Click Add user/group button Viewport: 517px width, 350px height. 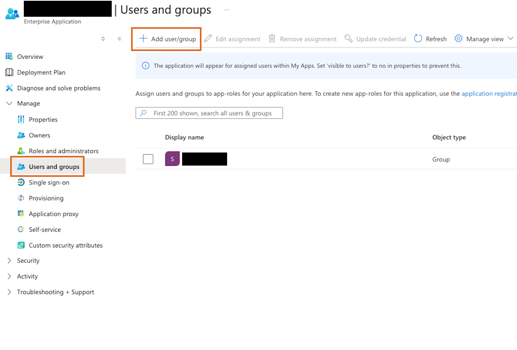(x=167, y=39)
